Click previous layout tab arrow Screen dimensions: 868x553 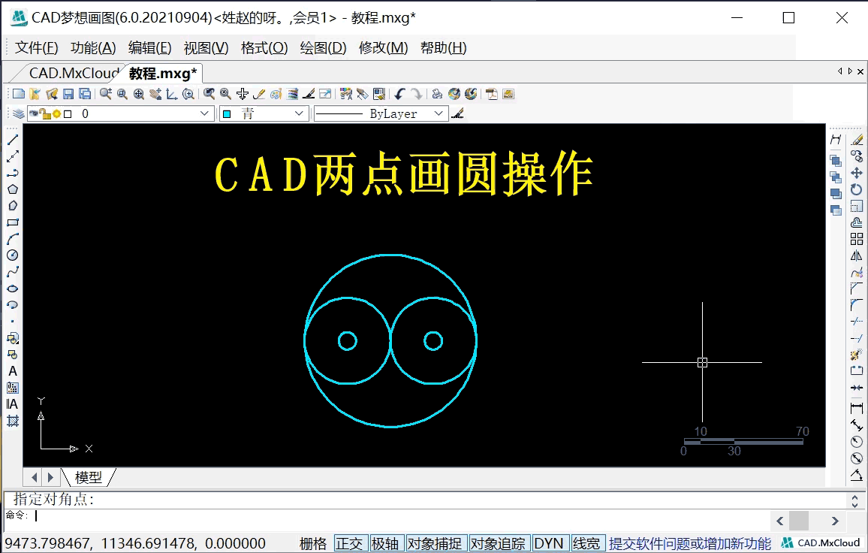[x=35, y=477]
